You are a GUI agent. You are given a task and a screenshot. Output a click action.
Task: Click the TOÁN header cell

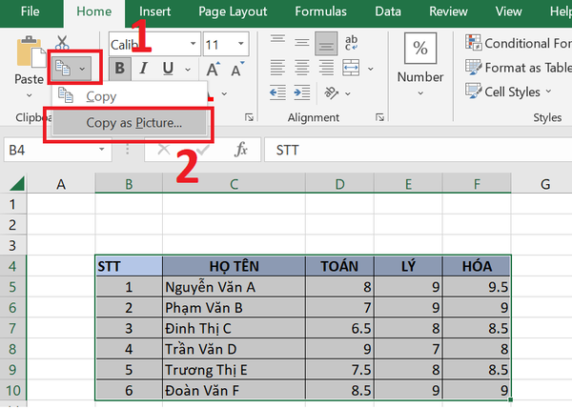point(339,266)
